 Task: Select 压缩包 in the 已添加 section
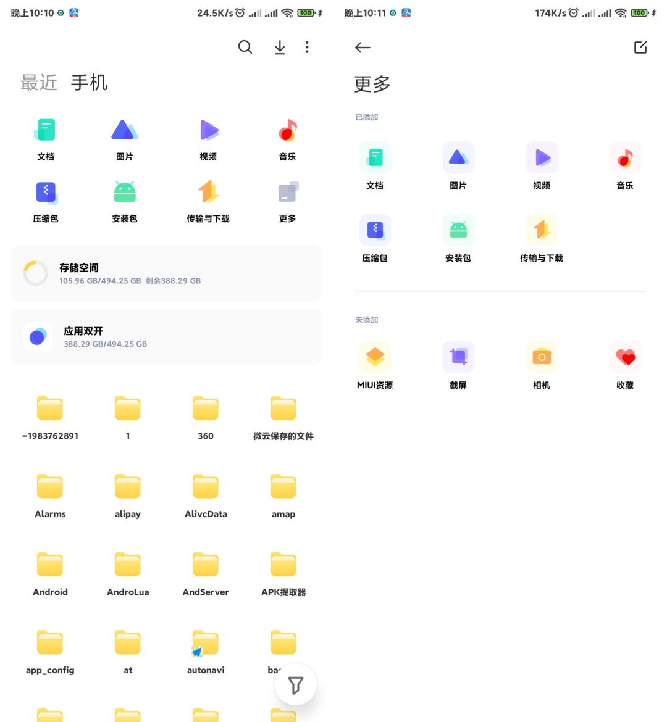click(x=375, y=239)
